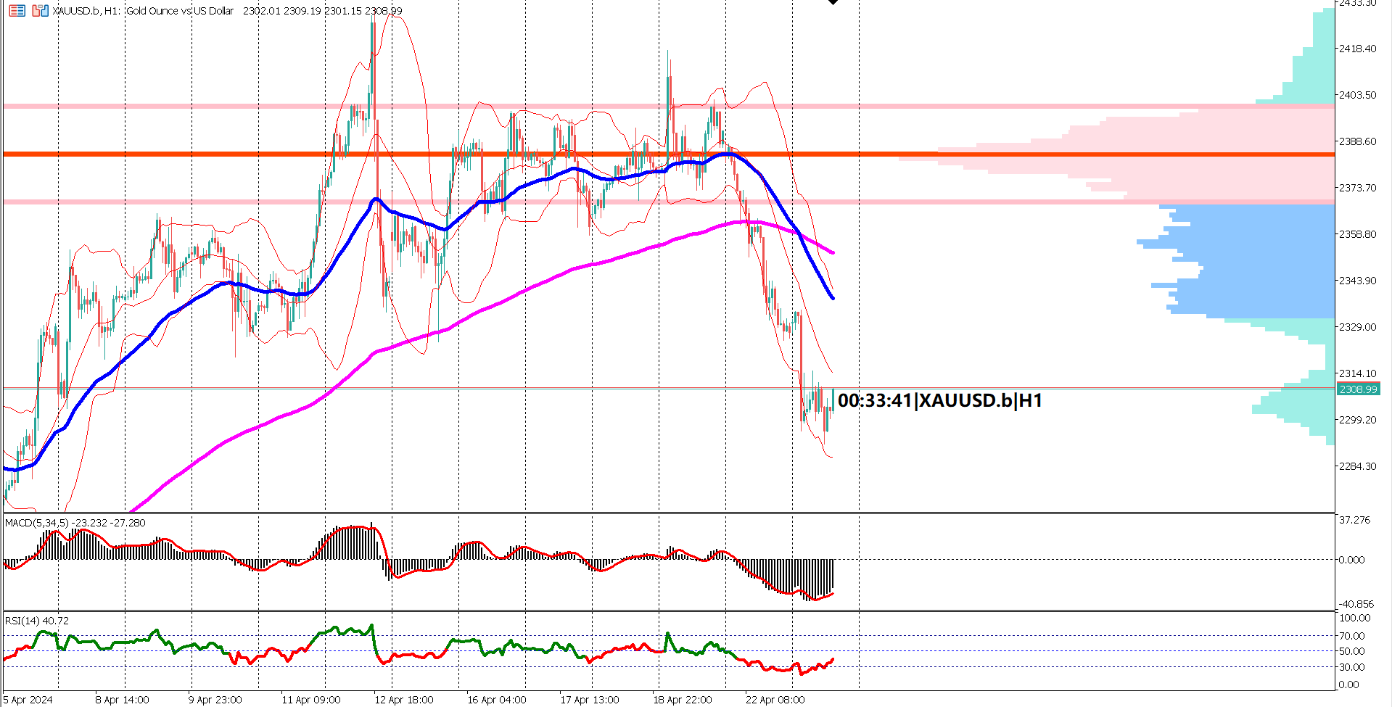This screenshot has width=1392, height=707.
Task: Click the RSI 70.00 level scale label
Action: point(1351,636)
